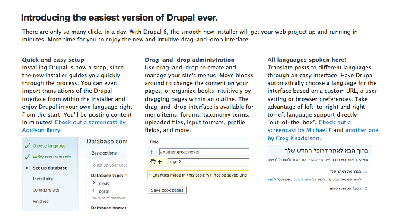
Task: Click the page 2 title input field
Action: [x=208, y=162]
